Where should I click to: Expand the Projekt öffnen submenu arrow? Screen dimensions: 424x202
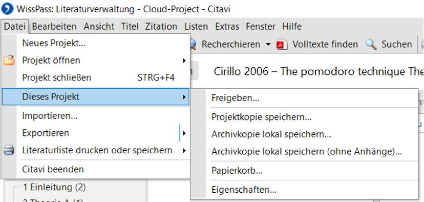pos(184,60)
